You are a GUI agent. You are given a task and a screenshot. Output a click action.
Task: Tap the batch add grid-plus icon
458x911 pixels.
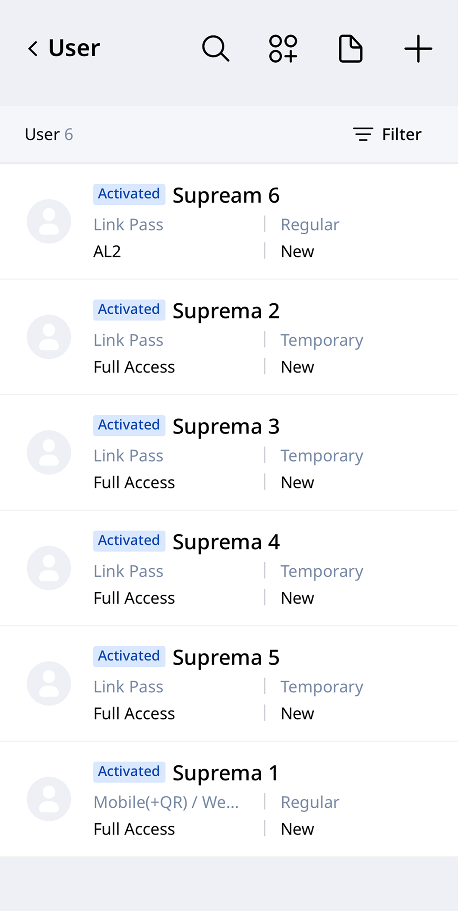click(x=283, y=48)
